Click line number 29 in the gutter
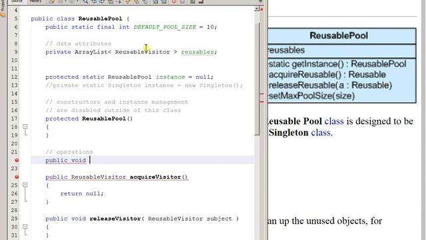The width and height of the screenshot is (426, 240). (15, 219)
